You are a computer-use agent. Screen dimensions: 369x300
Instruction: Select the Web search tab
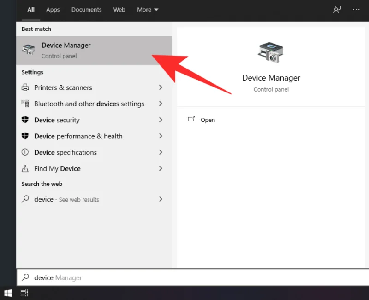click(119, 10)
